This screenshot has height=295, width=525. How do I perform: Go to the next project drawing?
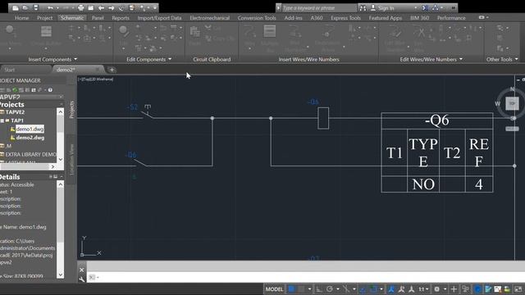click(112, 7)
